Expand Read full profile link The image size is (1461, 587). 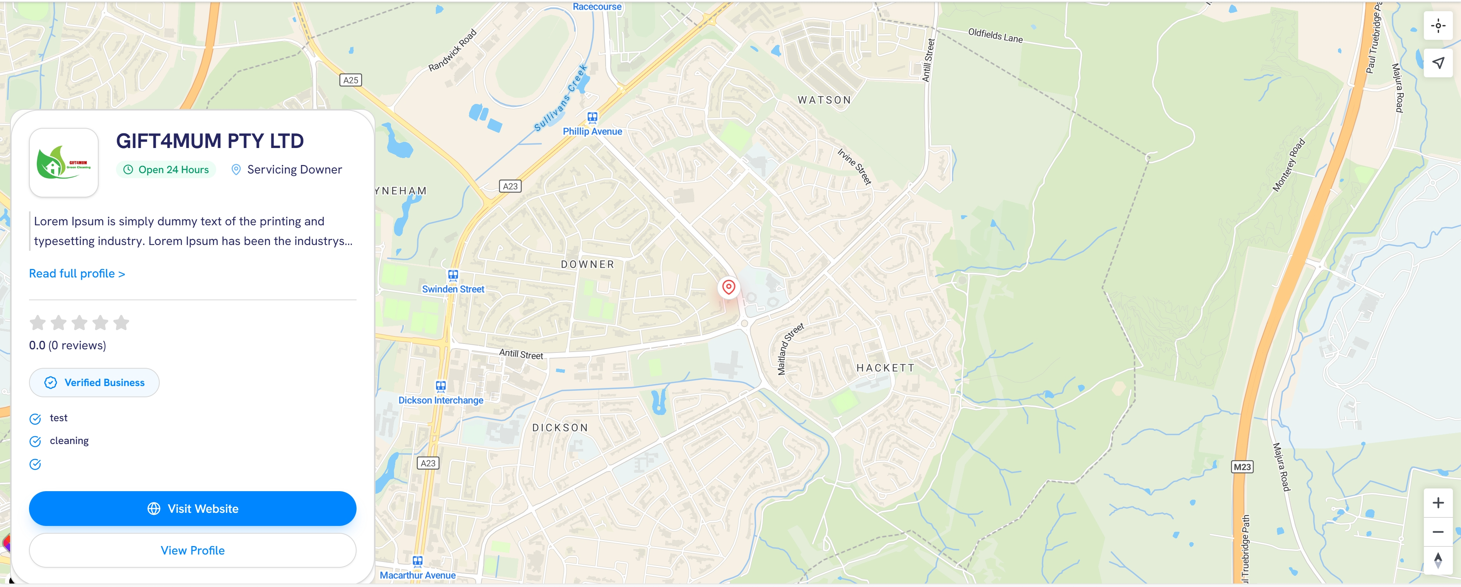tap(77, 274)
